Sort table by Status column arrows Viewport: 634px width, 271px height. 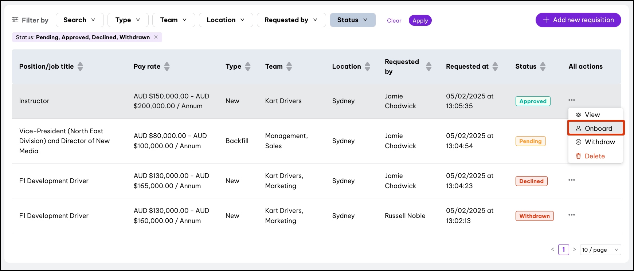[x=543, y=66]
